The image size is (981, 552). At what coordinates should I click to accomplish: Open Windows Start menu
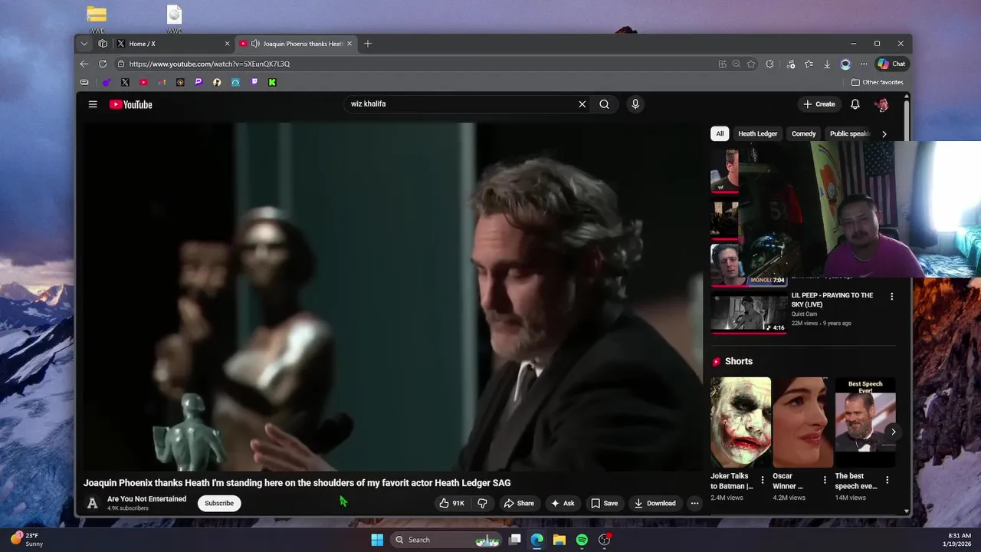coord(377,540)
